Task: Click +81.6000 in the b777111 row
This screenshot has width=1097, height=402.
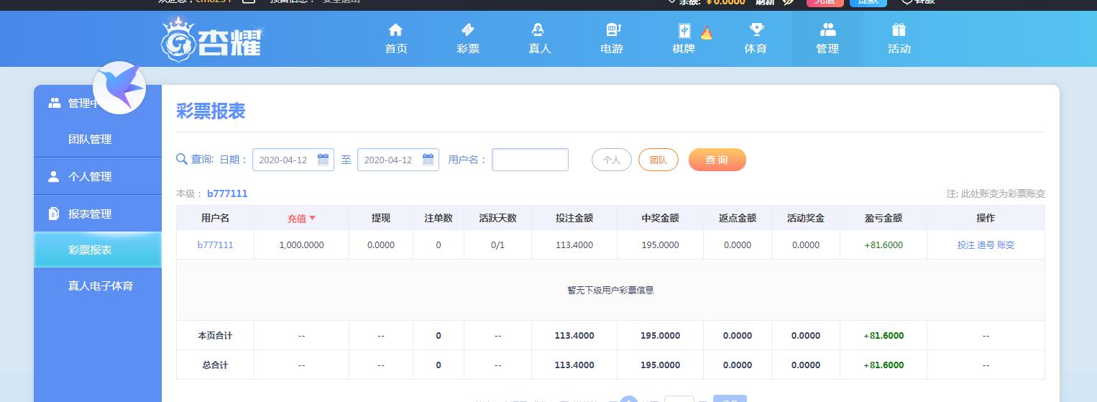Action: [x=883, y=245]
